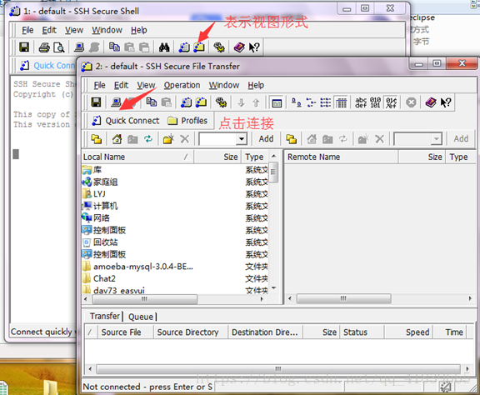Select Auto transfer mode icon

(391, 102)
